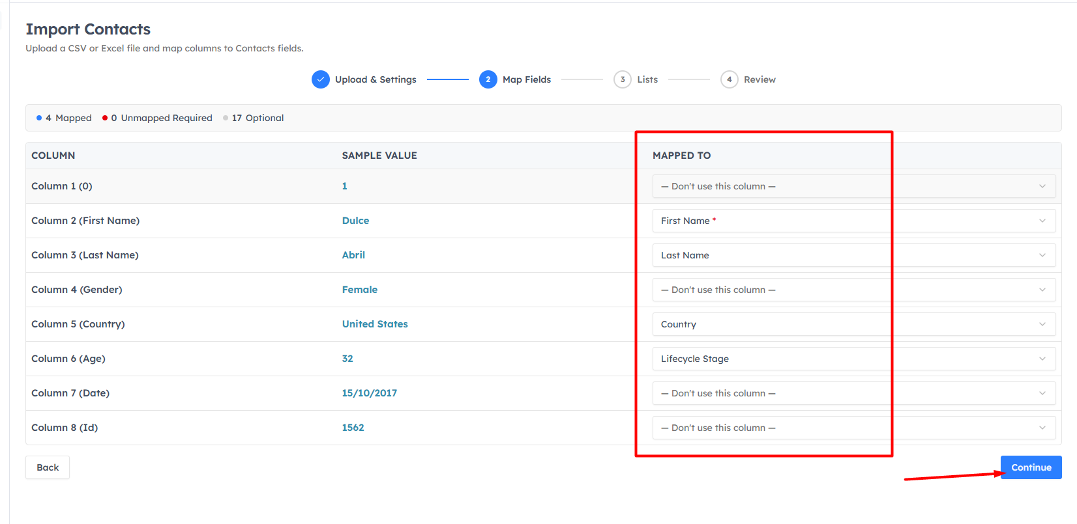Click the Column 5 (Country) label
1077x524 pixels.
click(78, 324)
